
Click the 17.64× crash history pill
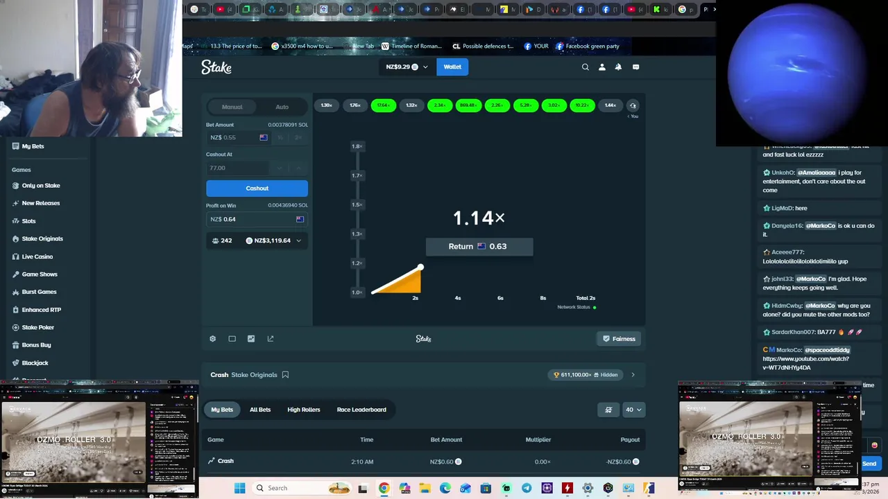click(383, 105)
